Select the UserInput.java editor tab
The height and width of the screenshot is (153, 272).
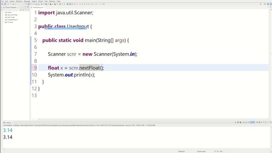(37, 8)
